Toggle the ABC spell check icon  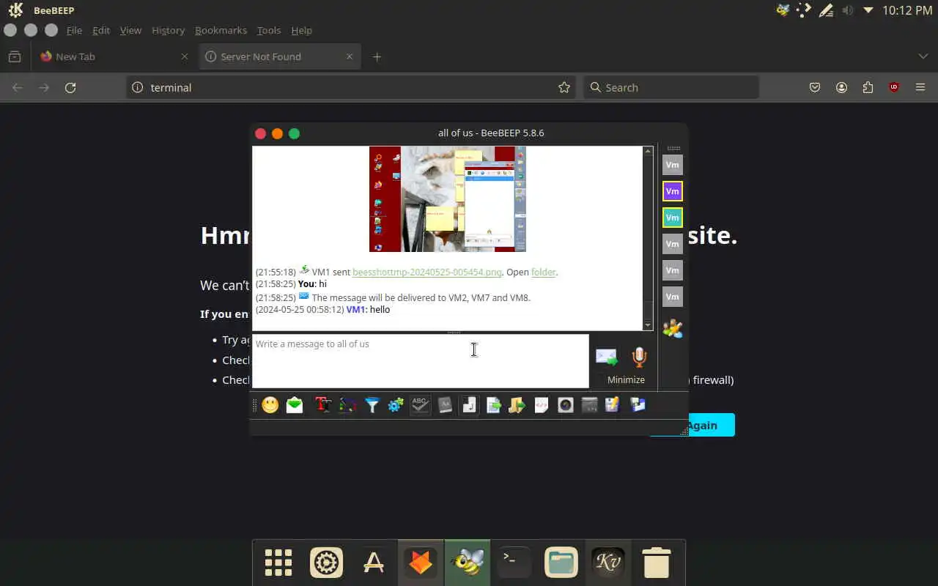420,404
